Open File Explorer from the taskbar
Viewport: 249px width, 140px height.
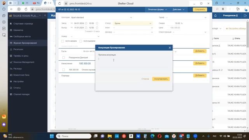tap(110, 136)
